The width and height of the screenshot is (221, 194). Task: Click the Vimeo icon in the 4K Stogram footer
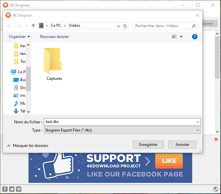coord(19,189)
